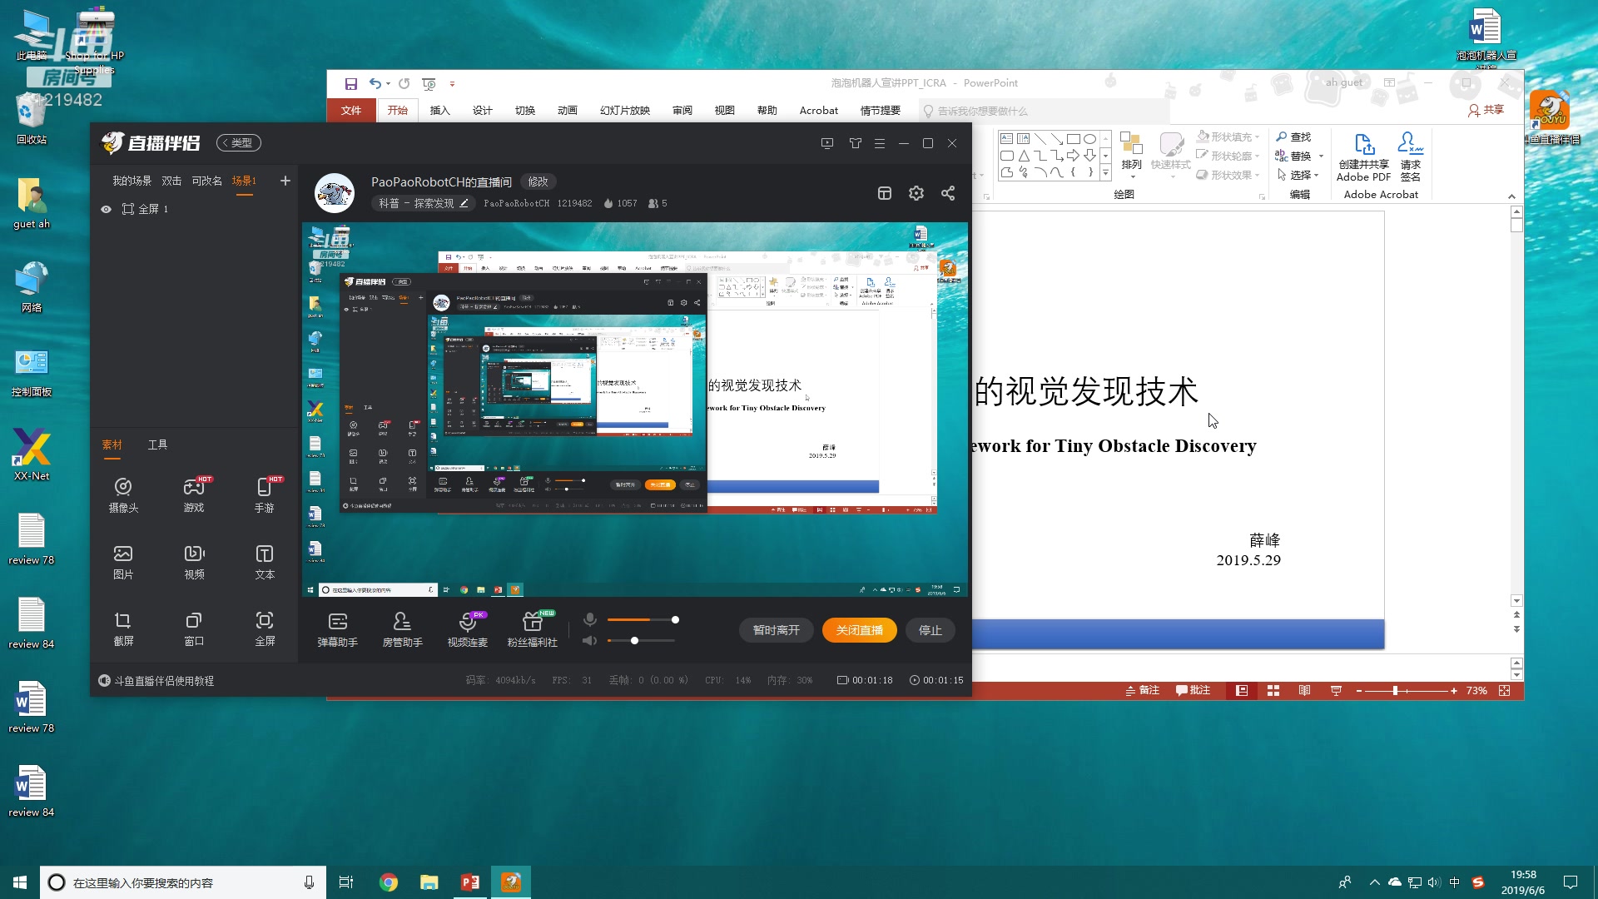This screenshot has width=1598, height=899.
Task: Open the stream layout icon in header
Action: pos(885,193)
